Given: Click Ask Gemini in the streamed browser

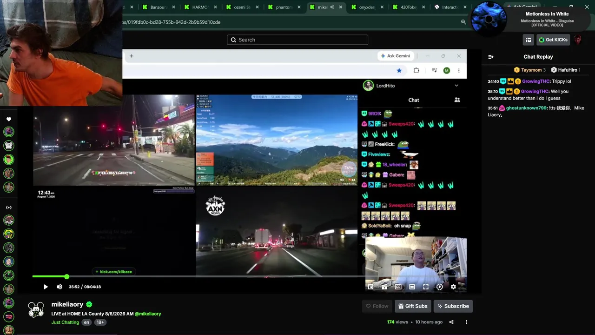Looking at the screenshot, I should (396, 56).
